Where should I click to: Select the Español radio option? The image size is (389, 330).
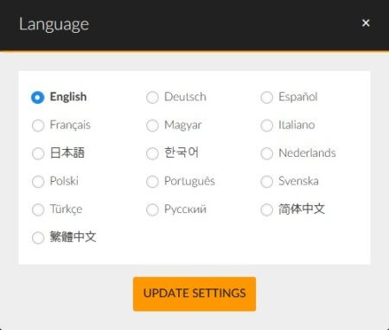(266, 97)
